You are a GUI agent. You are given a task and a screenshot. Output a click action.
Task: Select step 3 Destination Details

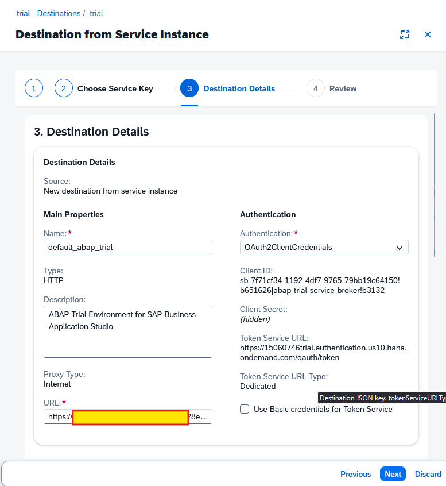(x=228, y=88)
